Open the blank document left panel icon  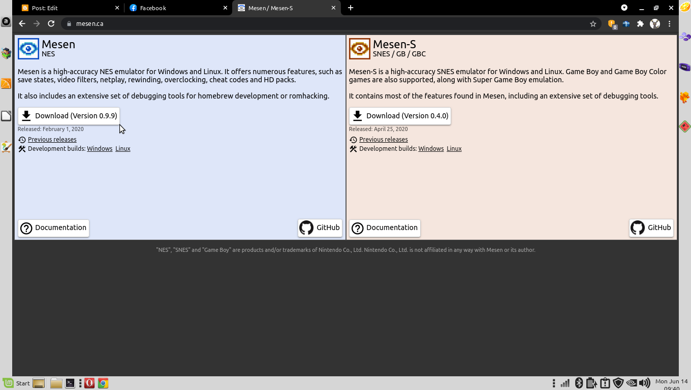pyautogui.click(x=6, y=116)
